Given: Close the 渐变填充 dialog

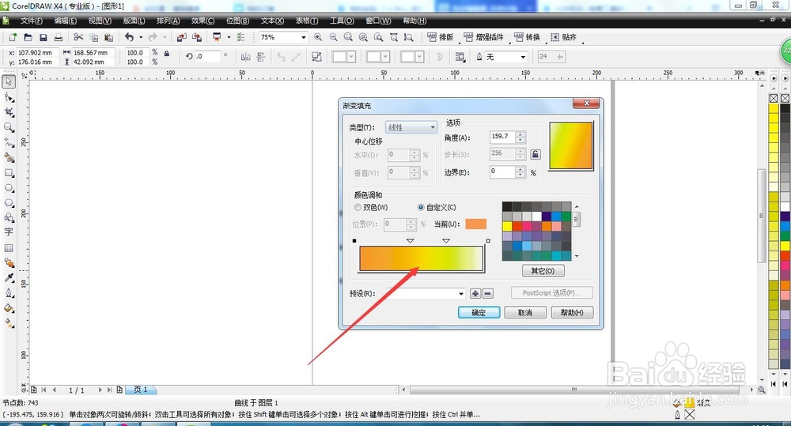Looking at the screenshot, I should (x=586, y=104).
